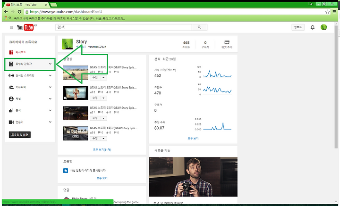Reload the page with refresh icon
Viewport: 340px width, 206px height.
click(x=19, y=12)
